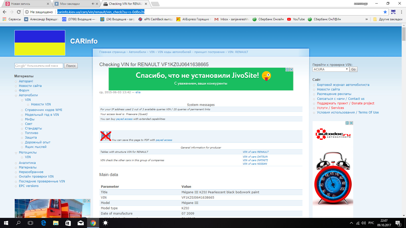The height and width of the screenshot is (228, 406).
Task: Open Условия использования / Terms Of Use
Action: click(x=348, y=112)
